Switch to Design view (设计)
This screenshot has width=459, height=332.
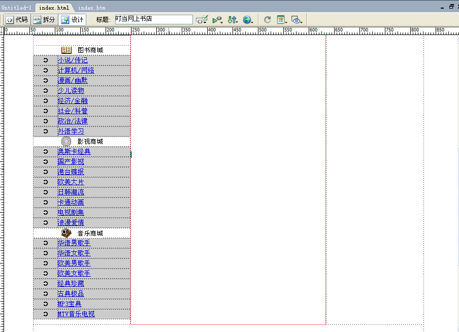72,20
